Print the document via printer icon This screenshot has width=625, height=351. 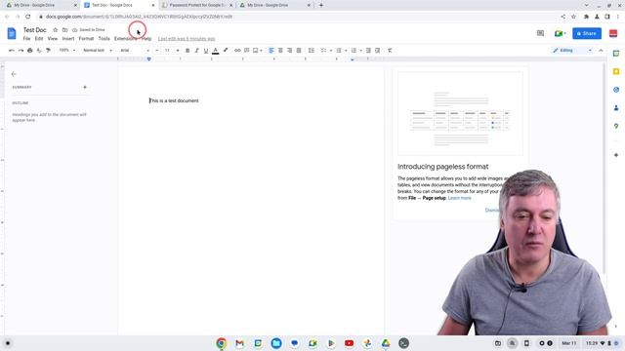pyautogui.click(x=30, y=51)
